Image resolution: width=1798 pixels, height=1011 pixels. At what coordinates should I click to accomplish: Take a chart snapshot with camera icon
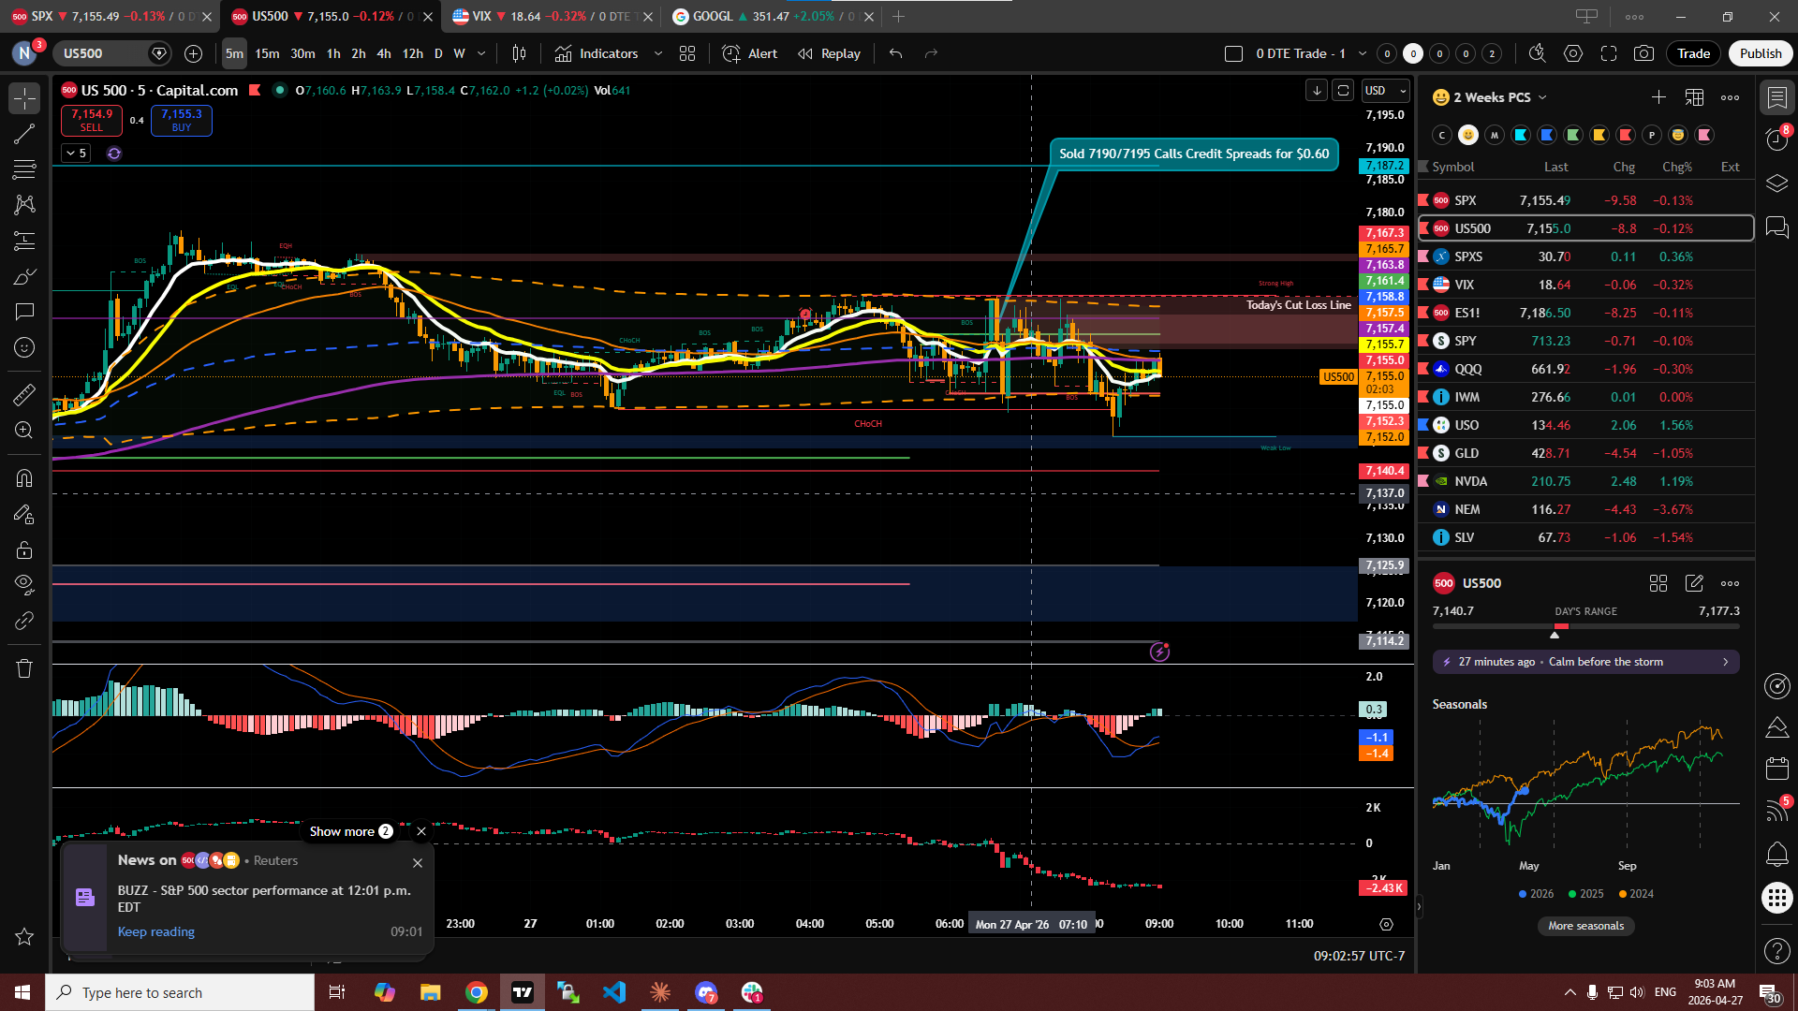click(x=1643, y=53)
